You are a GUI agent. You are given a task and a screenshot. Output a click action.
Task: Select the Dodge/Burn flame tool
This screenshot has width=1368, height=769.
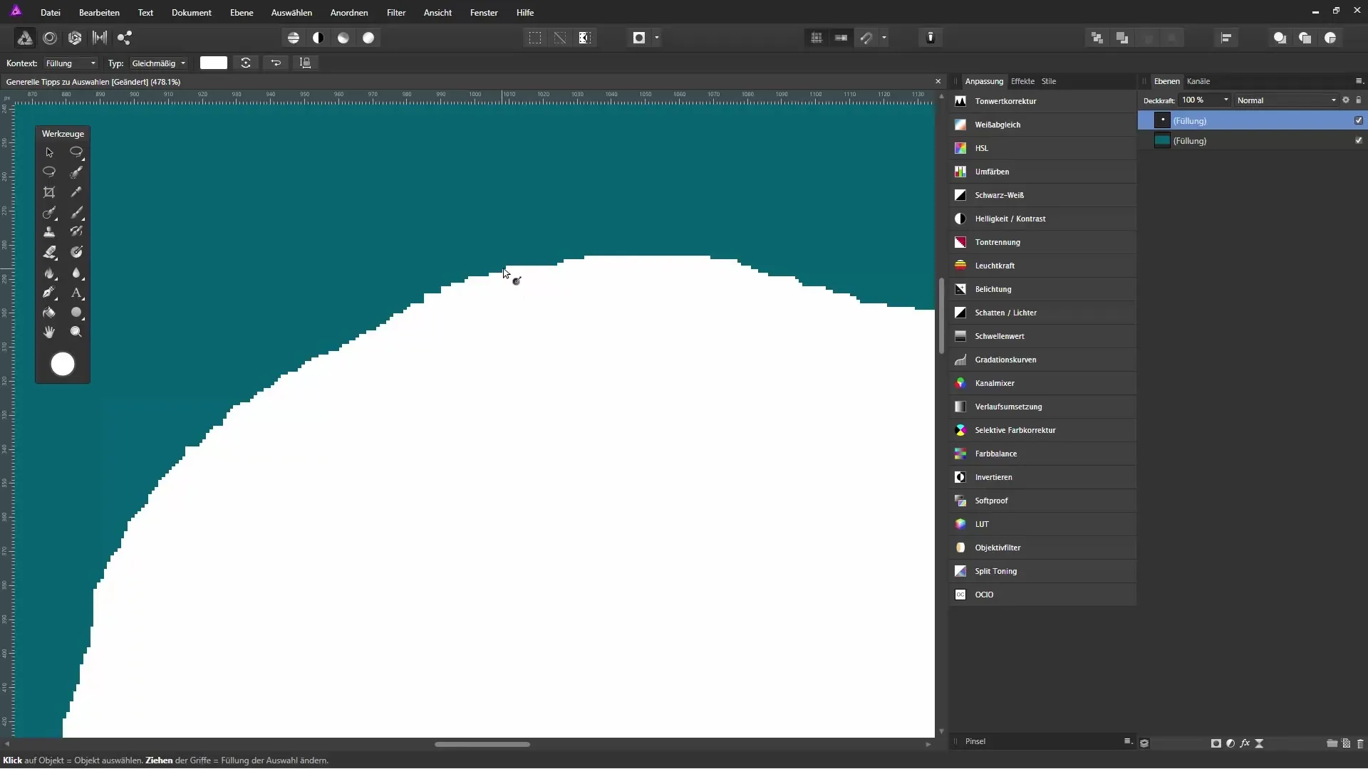point(49,273)
